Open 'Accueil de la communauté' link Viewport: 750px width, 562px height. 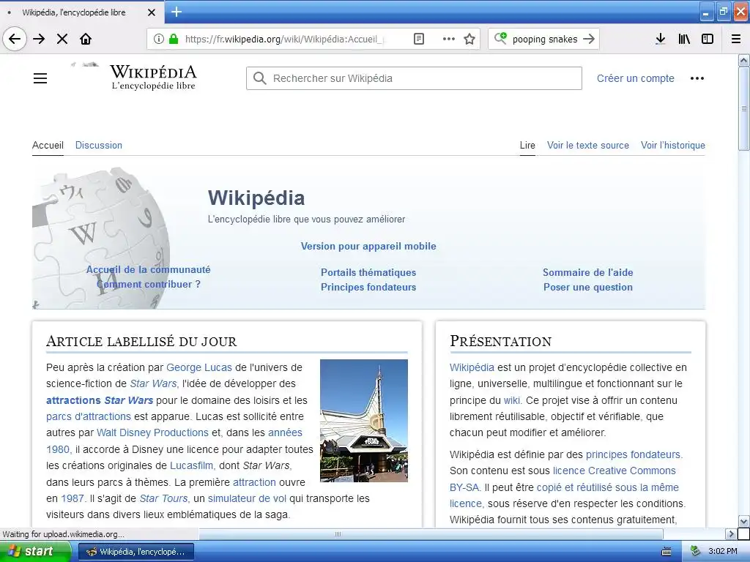click(x=148, y=269)
